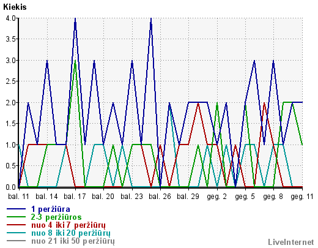This screenshot has width=318, height=248.
Task: Click the 'bal. 17' date label
Action: (x=75, y=197)
